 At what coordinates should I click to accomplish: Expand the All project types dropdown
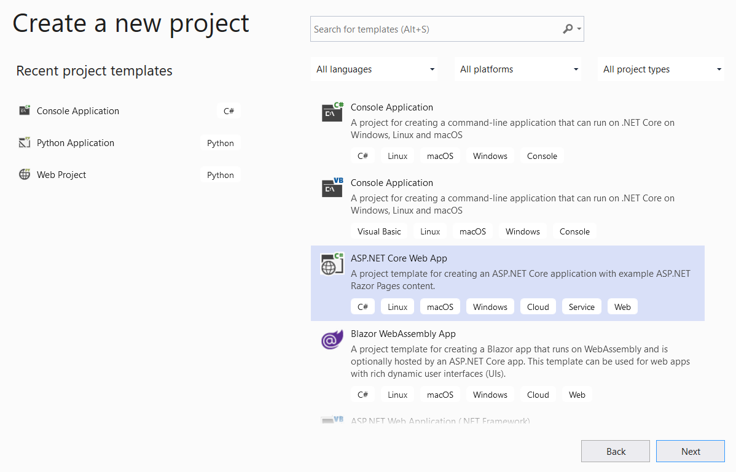tap(660, 69)
